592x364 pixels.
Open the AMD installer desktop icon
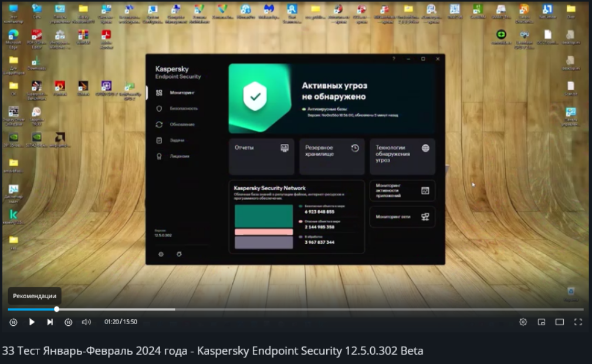[x=60, y=140]
